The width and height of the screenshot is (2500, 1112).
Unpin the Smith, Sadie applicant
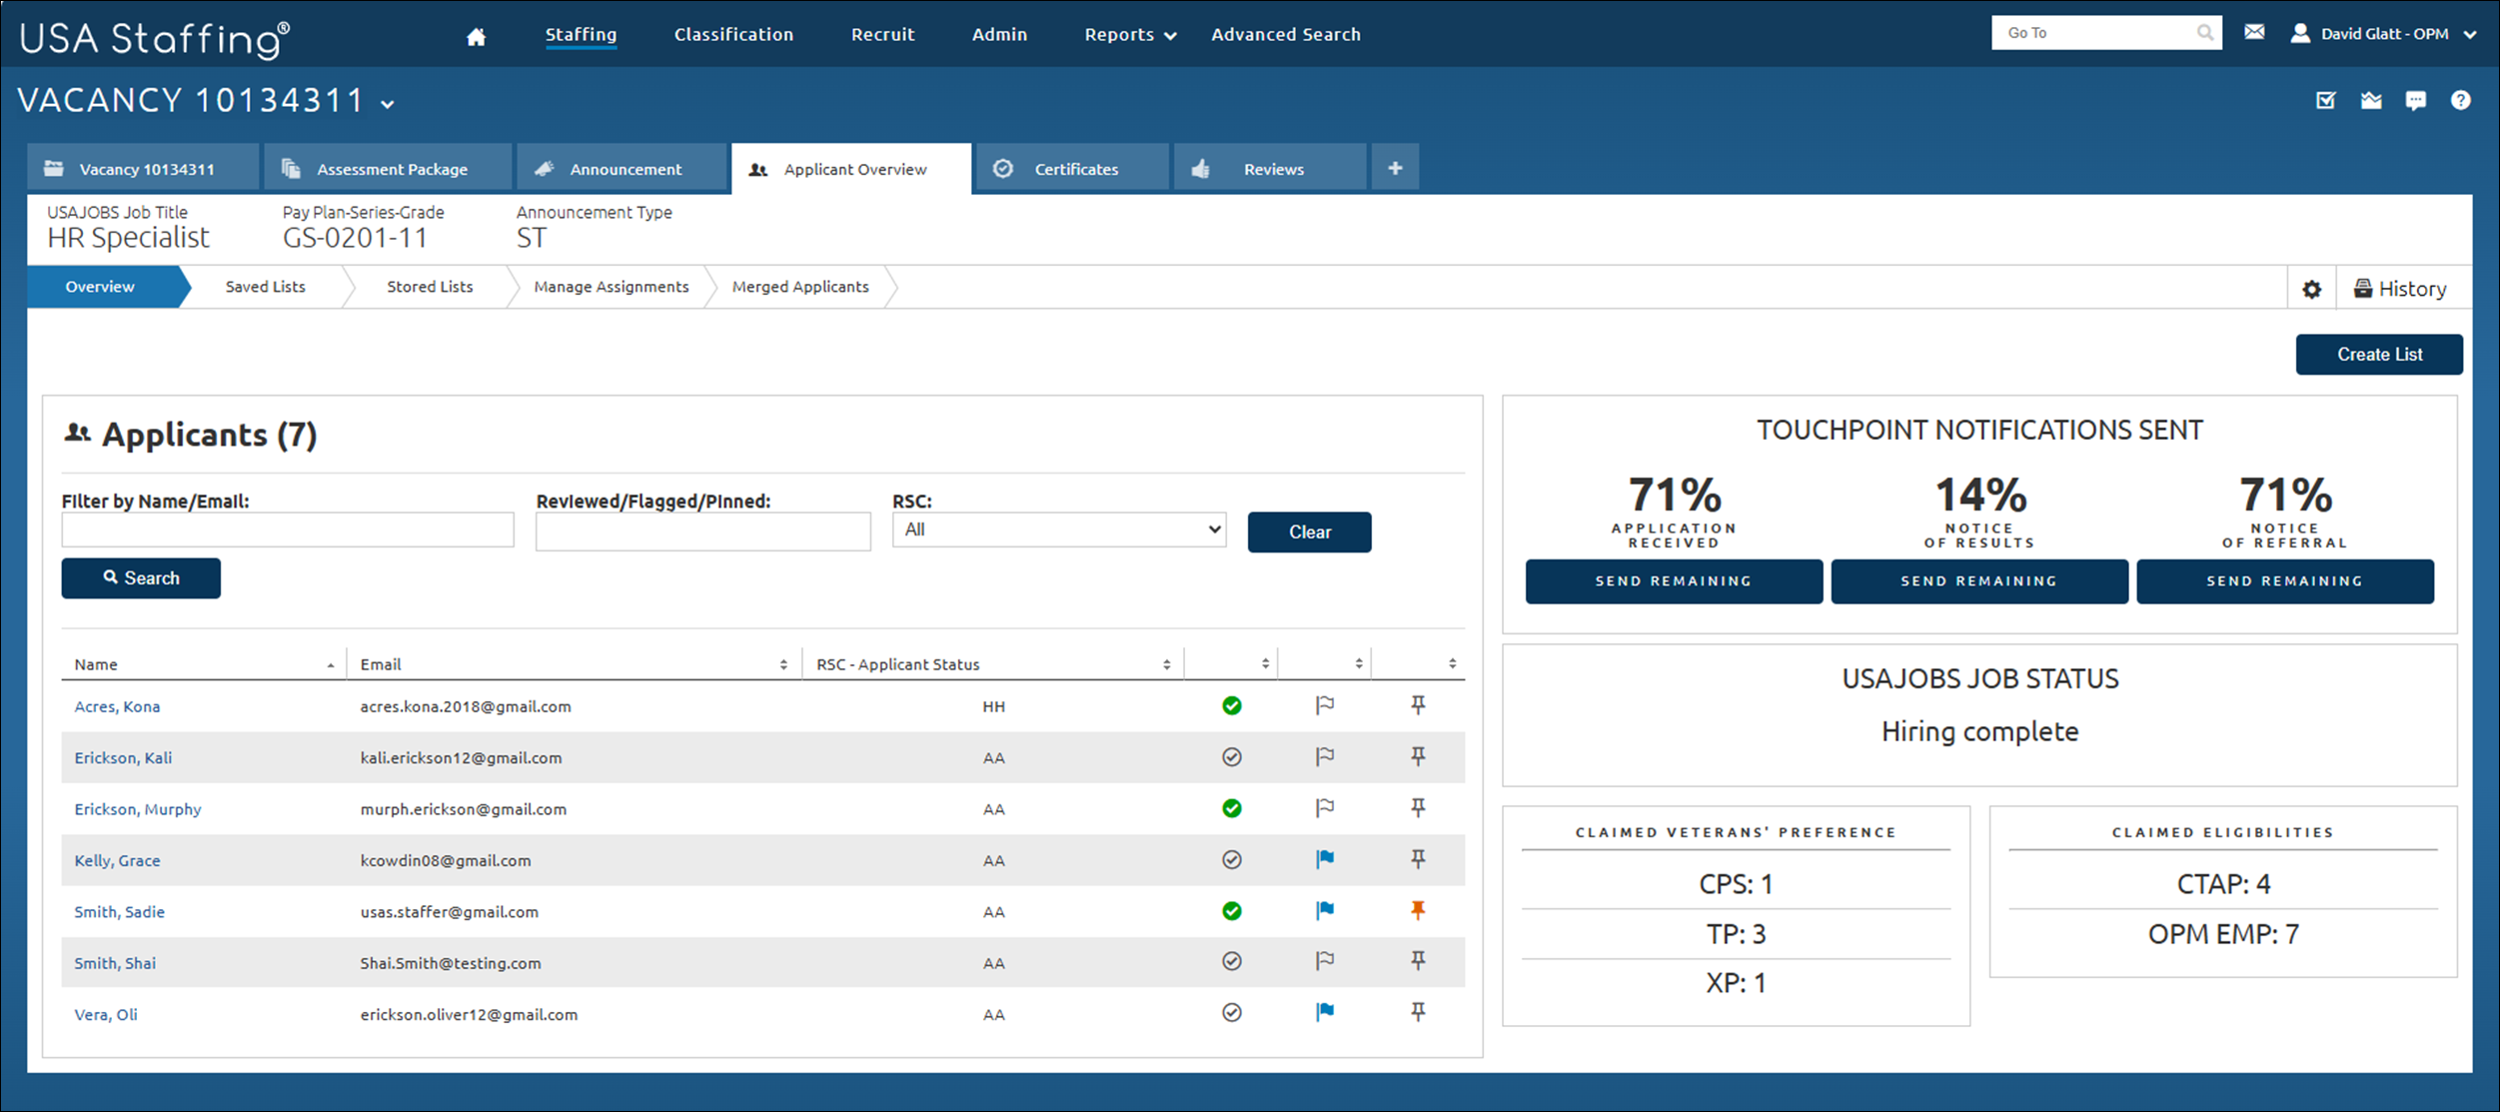pyautogui.click(x=1418, y=910)
